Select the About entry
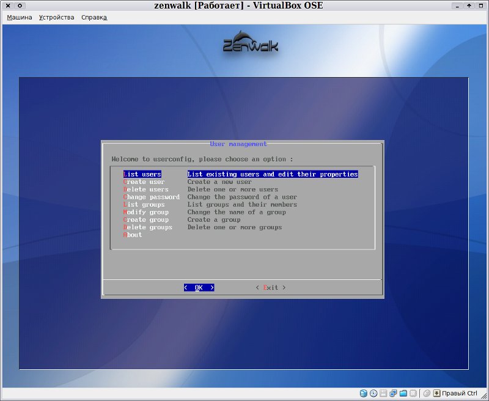Screen dimensions: 489x401 point(133,235)
